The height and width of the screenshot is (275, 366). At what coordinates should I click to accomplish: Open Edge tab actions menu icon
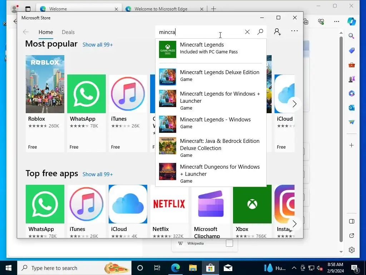point(28,9)
